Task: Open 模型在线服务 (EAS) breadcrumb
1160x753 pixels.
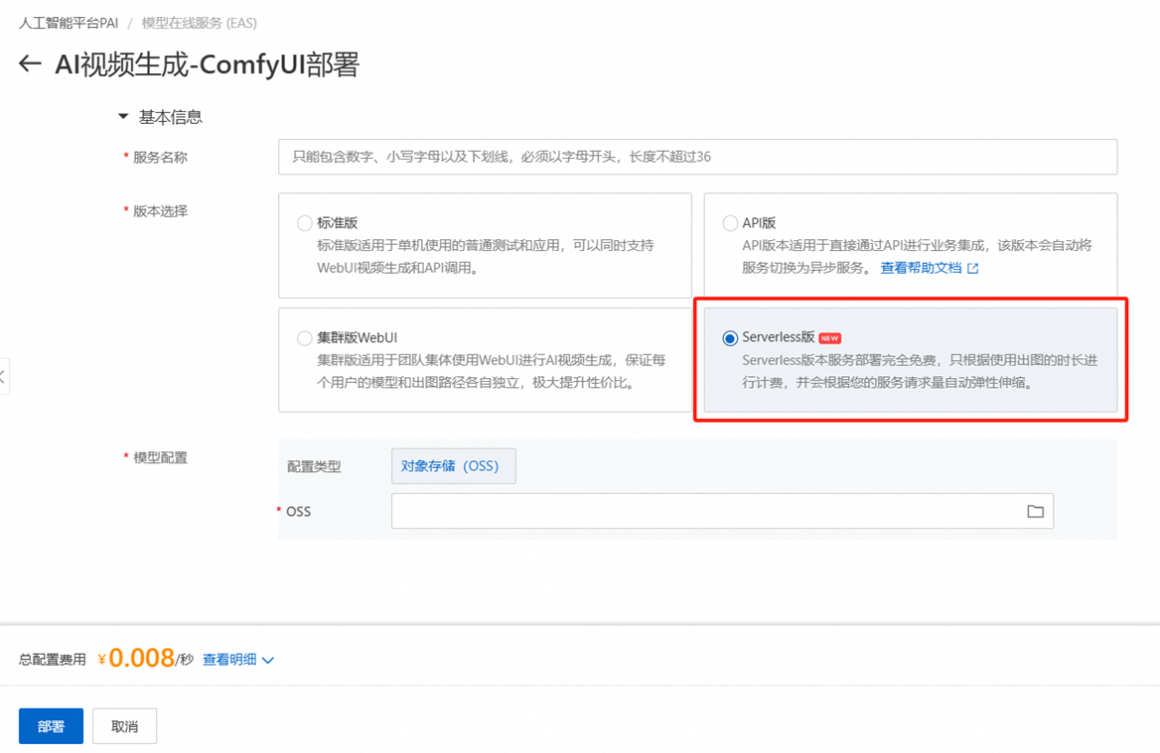Action: (199, 23)
